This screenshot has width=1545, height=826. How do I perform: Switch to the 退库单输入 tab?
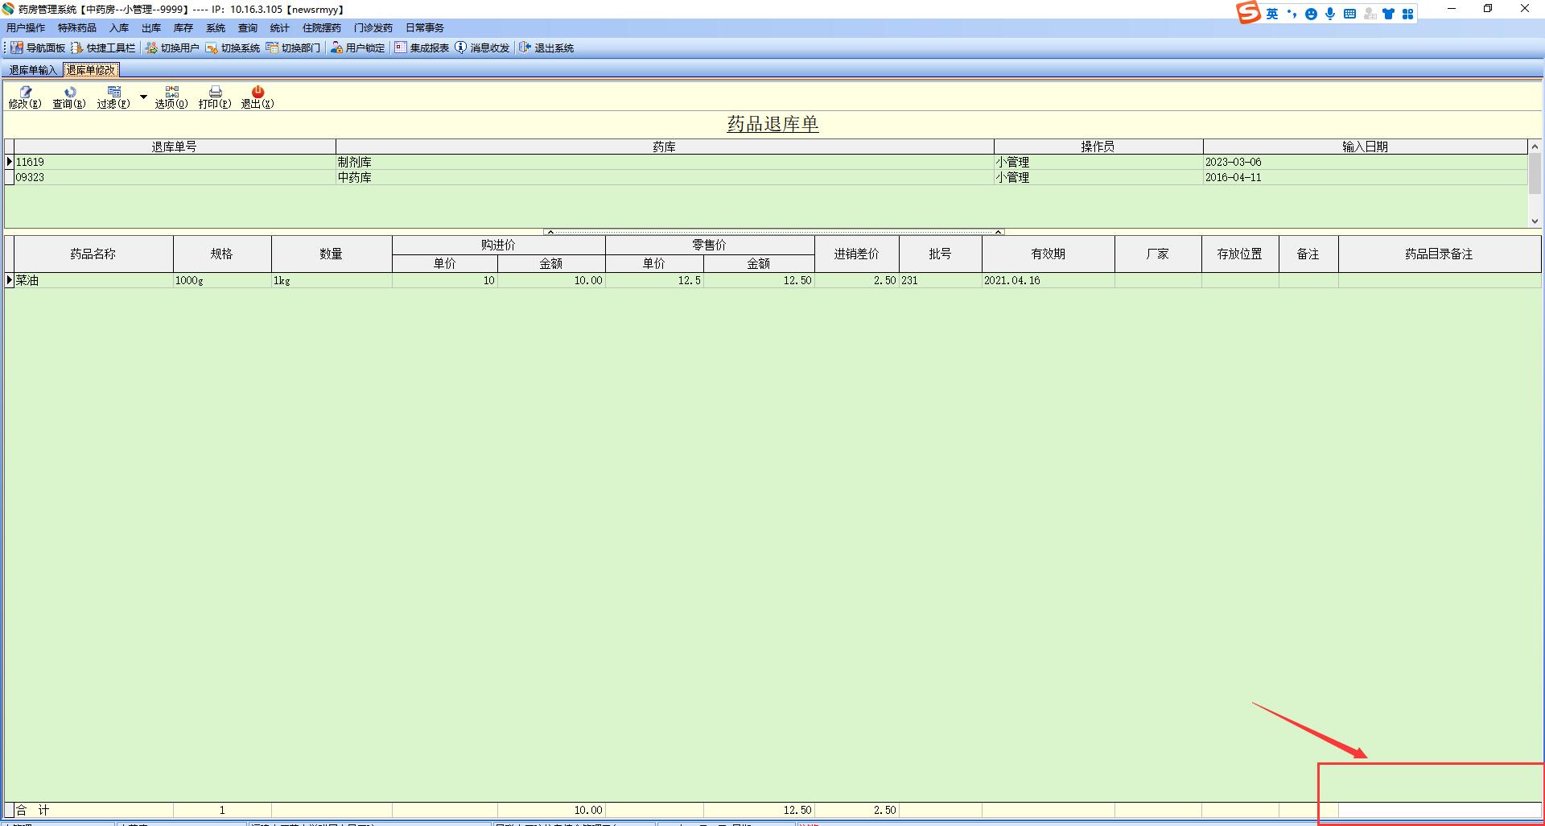coord(33,70)
